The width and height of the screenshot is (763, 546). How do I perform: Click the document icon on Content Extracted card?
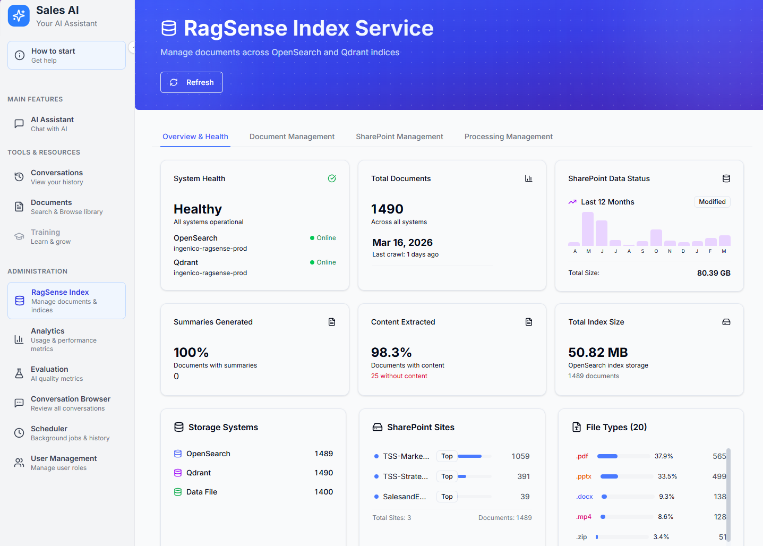tap(529, 322)
